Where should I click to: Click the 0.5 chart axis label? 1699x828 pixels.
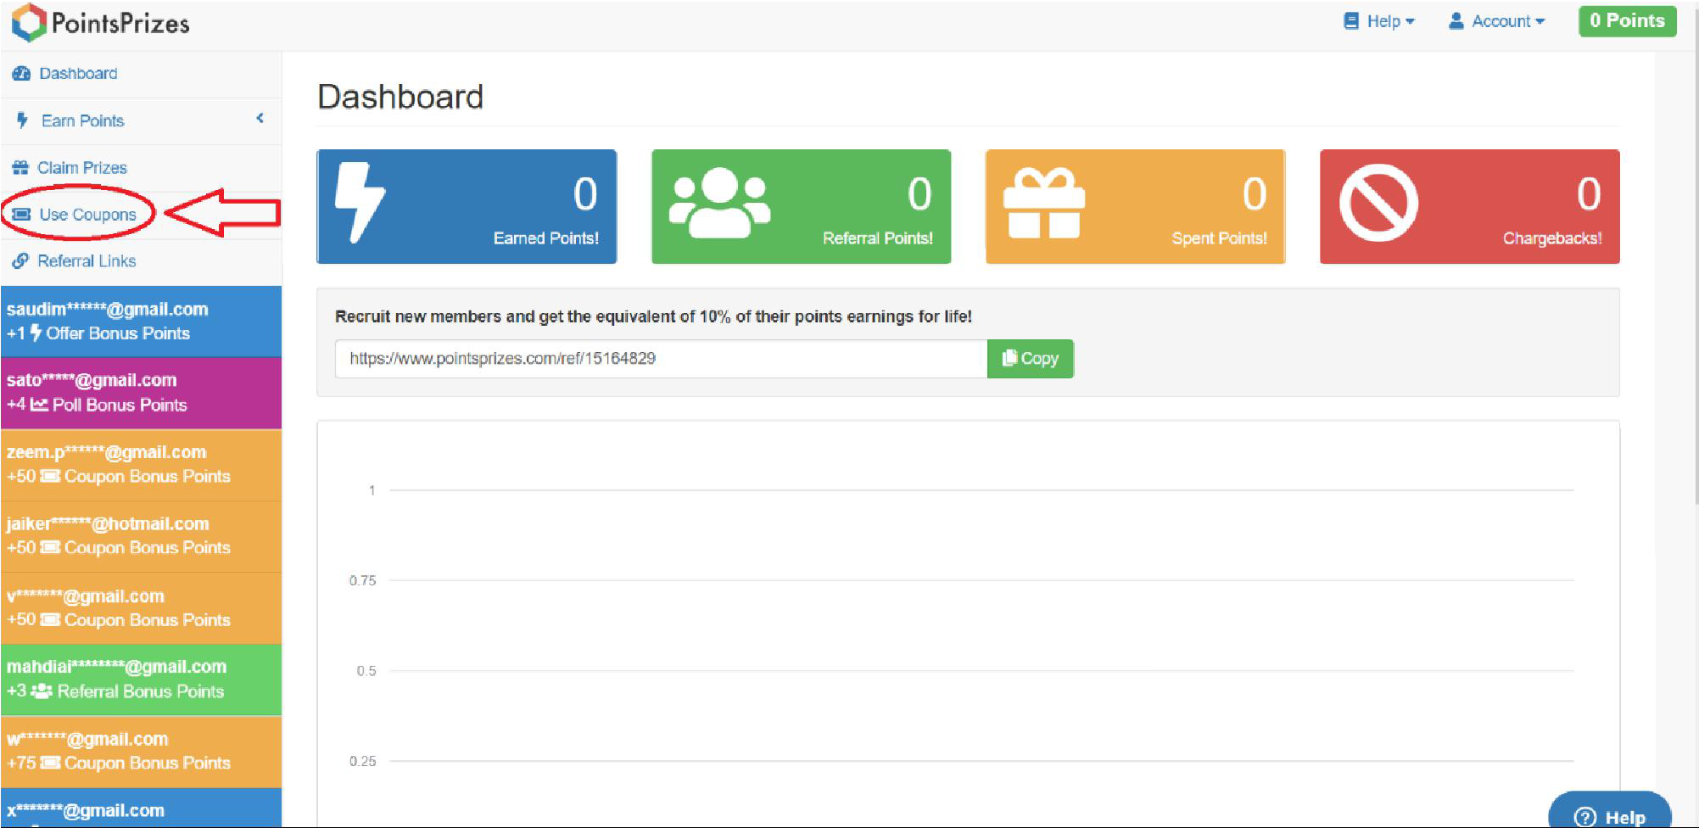366,671
